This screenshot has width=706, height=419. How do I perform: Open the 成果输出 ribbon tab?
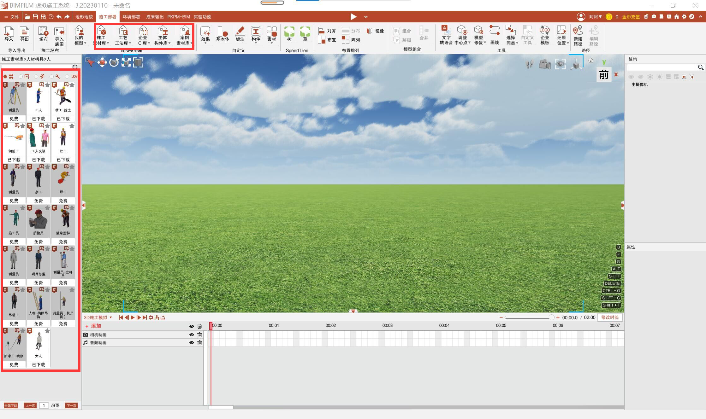(x=155, y=17)
